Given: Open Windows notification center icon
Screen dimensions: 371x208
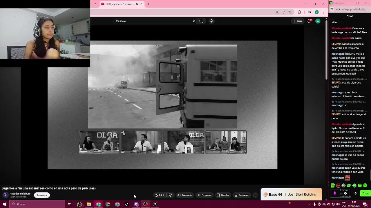Looking at the screenshot, I should pos(365,204).
